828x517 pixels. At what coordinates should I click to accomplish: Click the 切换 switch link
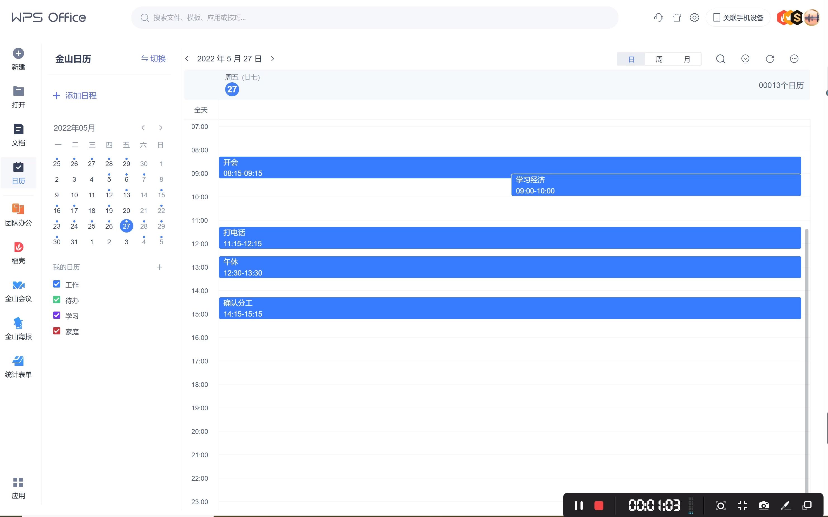(x=154, y=59)
